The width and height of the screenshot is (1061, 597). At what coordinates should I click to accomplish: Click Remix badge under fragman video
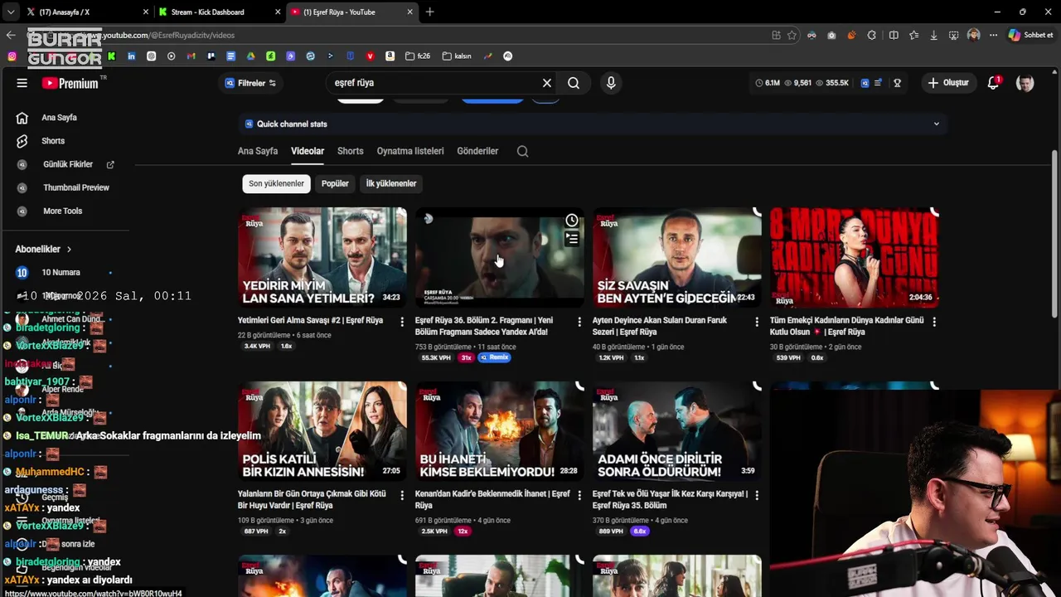pos(494,357)
